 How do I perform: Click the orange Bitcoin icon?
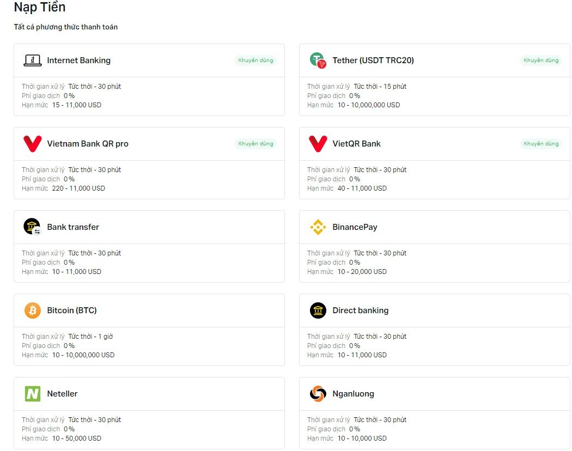click(33, 310)
